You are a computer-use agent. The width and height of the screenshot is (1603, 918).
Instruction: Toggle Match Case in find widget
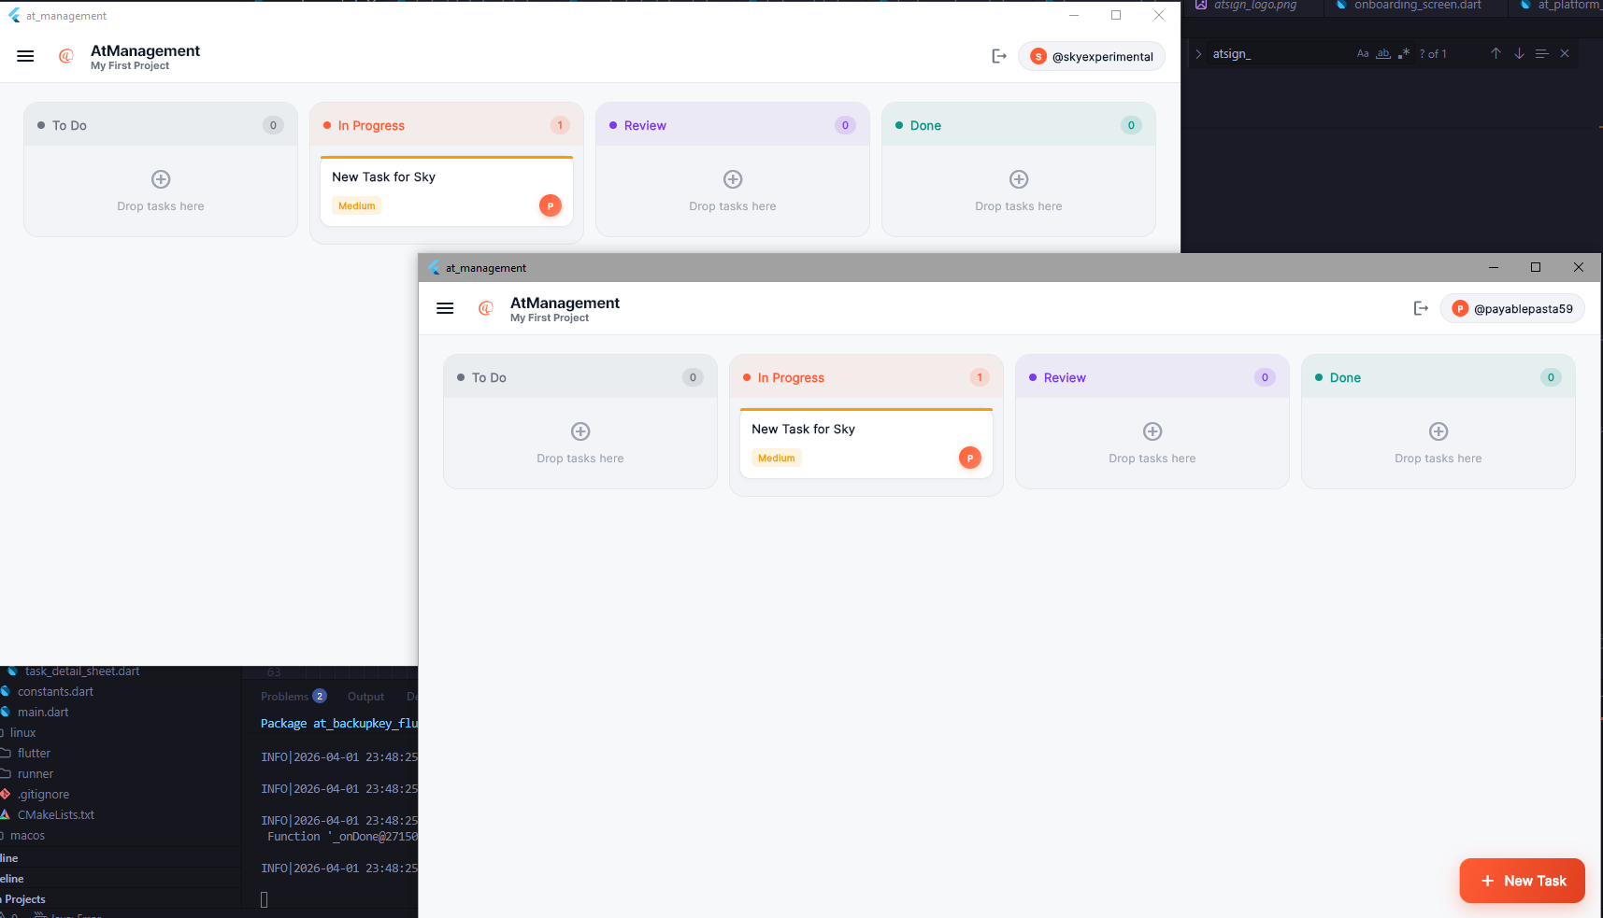tap(1363, 53)
